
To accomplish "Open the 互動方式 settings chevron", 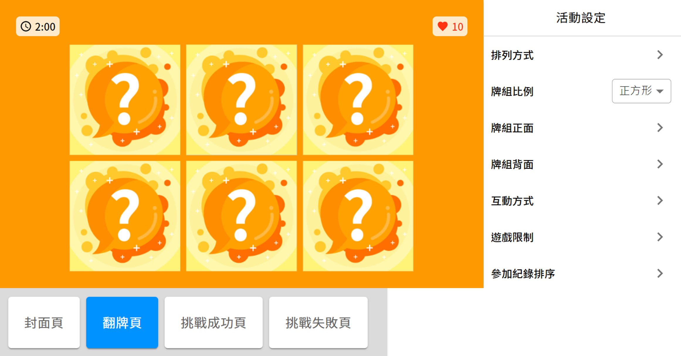I will click(660, 201).
